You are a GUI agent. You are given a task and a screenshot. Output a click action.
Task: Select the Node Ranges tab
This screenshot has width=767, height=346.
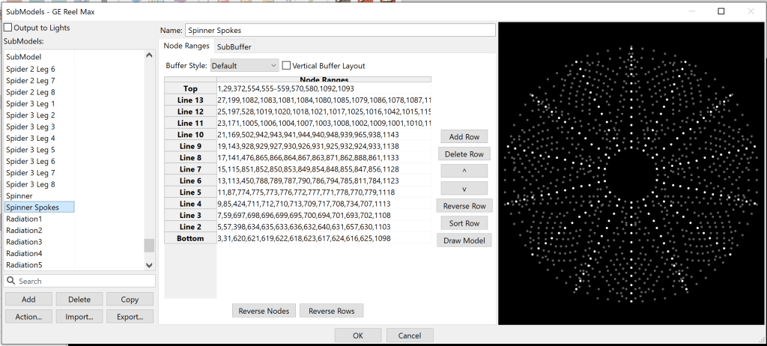(187, 46)
